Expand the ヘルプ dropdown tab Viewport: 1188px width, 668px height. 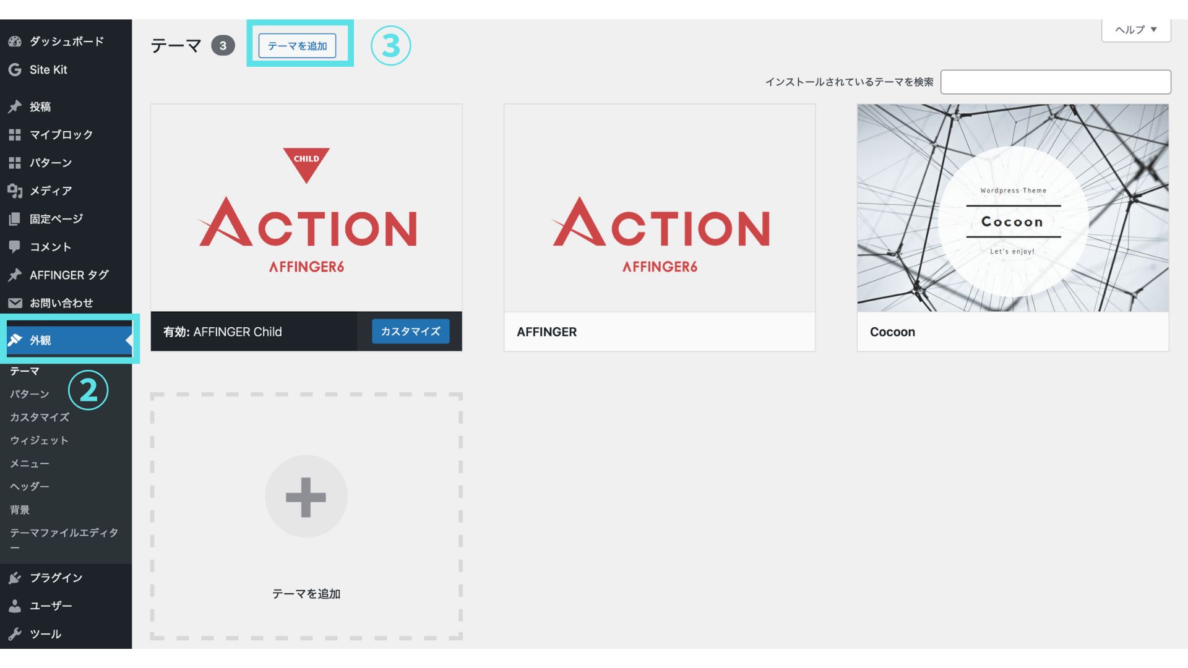tap(1136, 30)
